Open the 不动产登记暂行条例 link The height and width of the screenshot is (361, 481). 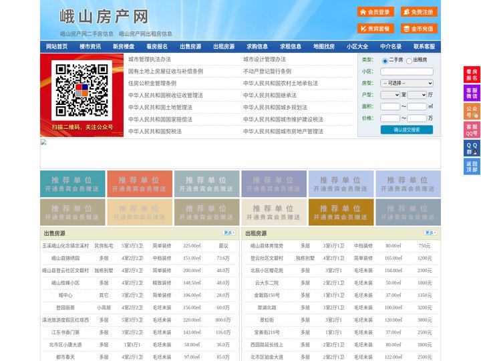pyautogui.click(x=267, y=72)
